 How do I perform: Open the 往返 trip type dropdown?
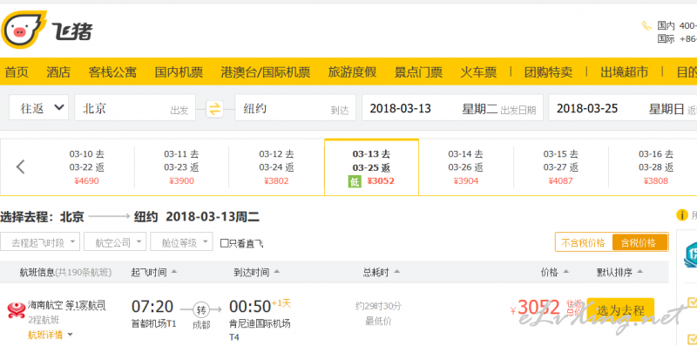pos(38,107)
